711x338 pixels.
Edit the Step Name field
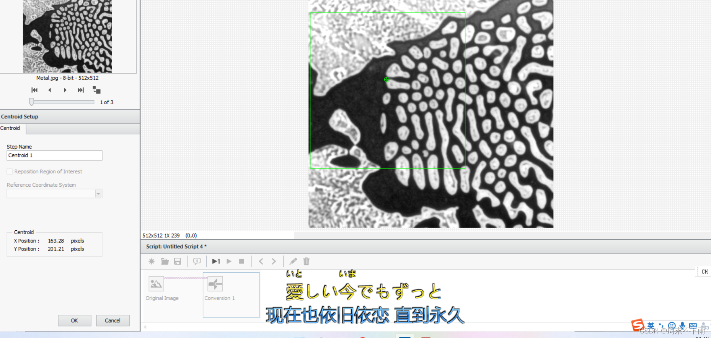tap(54, 155)
